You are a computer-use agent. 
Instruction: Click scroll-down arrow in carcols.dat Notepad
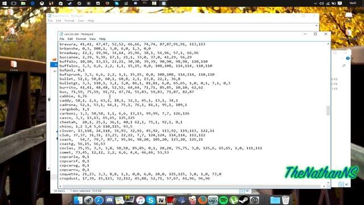tap(328, 182)
